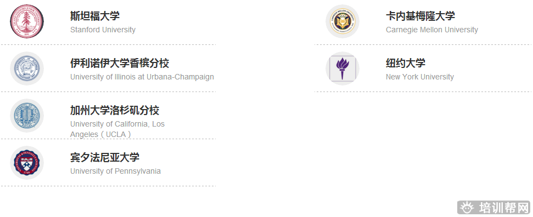Click the New York University subtitle
This screenshot has width=533, height=217.
point(420,77)
